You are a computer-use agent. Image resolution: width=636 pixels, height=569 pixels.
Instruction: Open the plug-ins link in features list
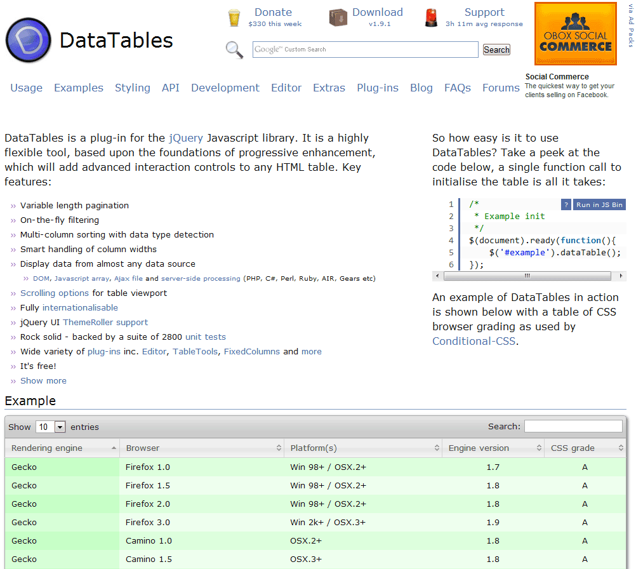[x=104, y=351]
